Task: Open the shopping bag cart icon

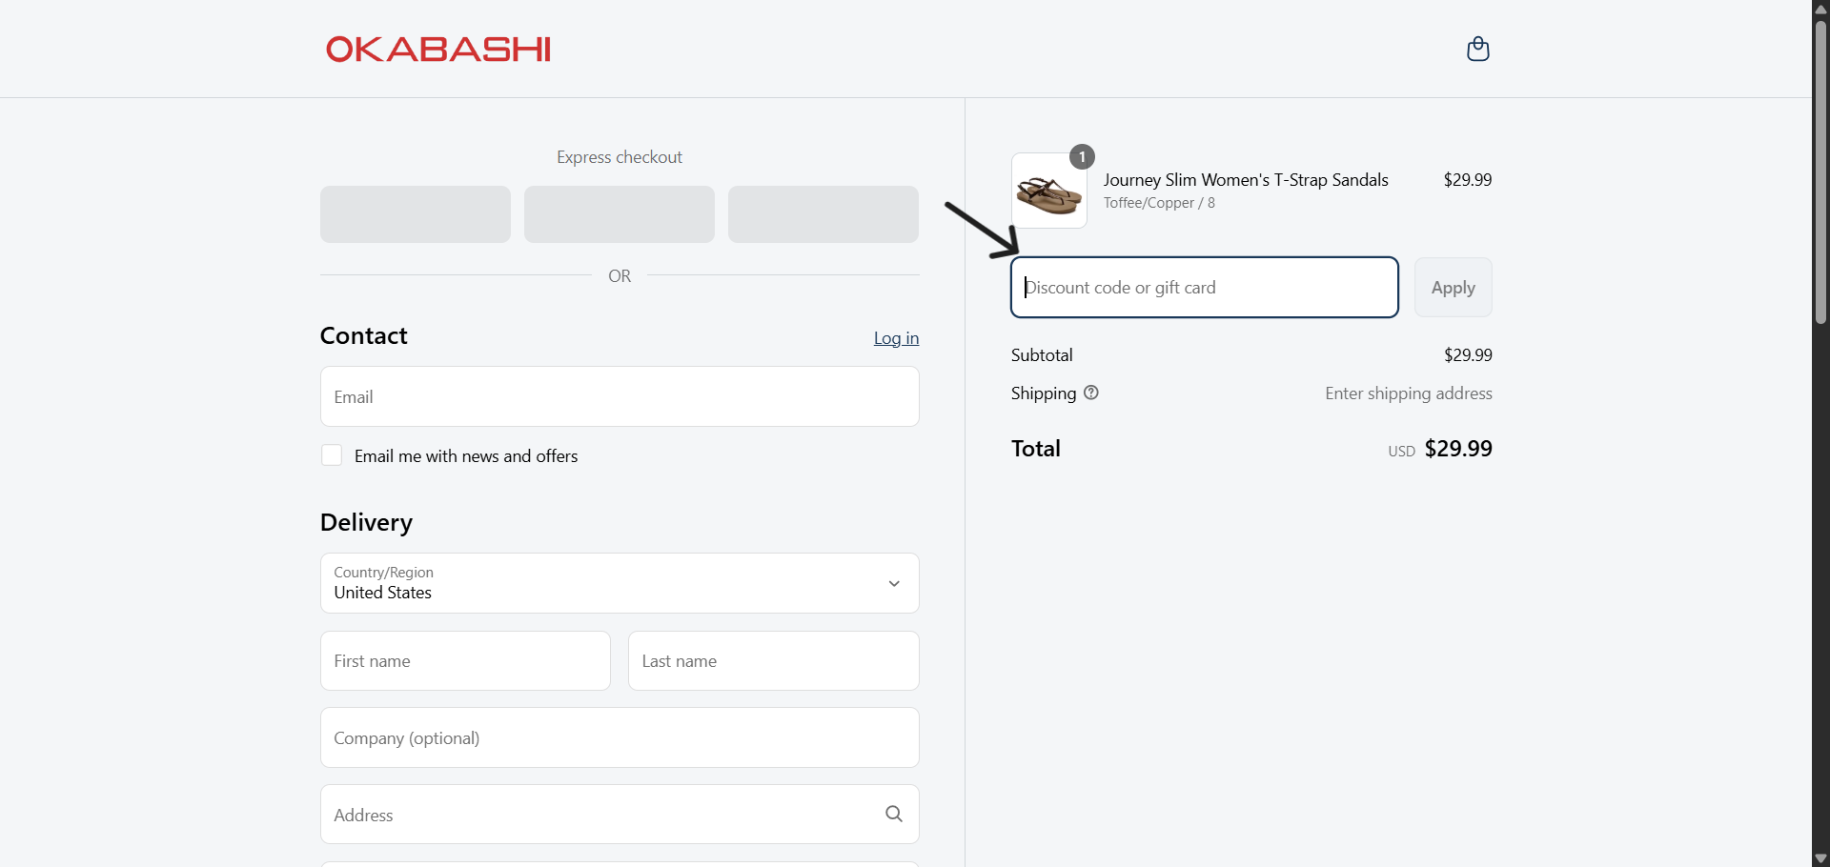Action: (1477, 49)
